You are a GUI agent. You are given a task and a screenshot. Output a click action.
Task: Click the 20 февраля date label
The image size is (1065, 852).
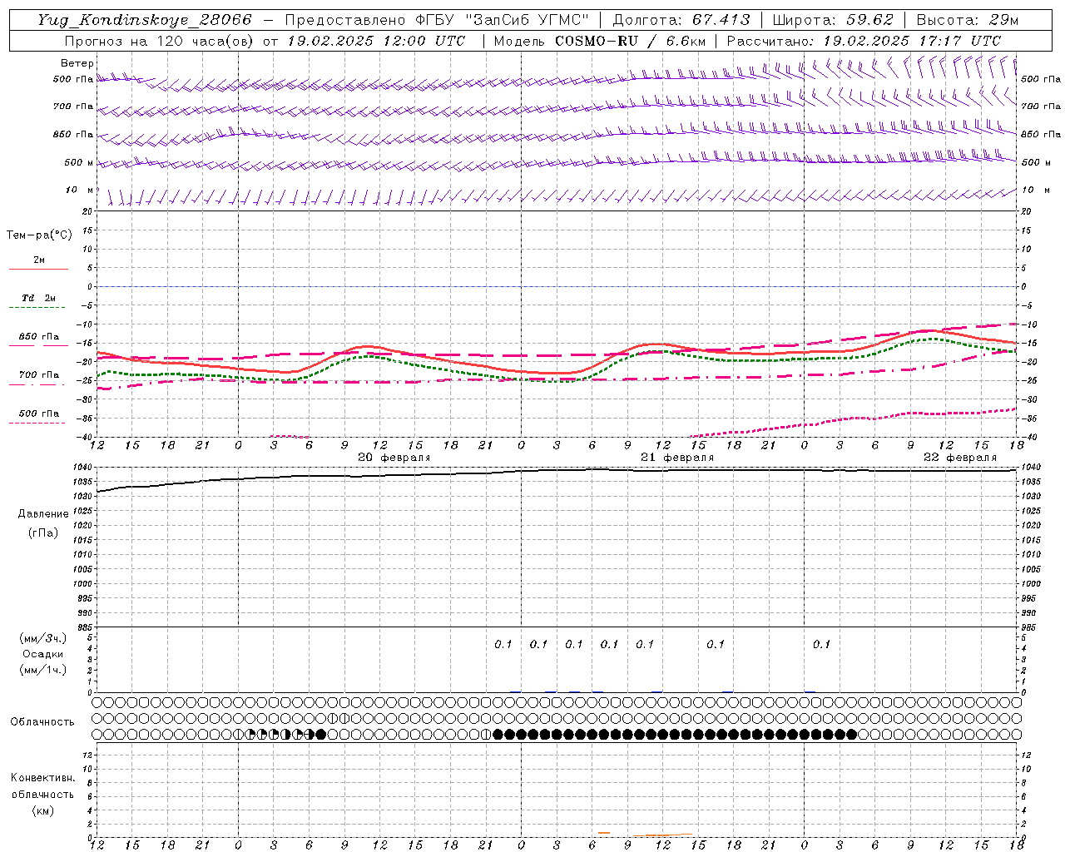[394, 458]
